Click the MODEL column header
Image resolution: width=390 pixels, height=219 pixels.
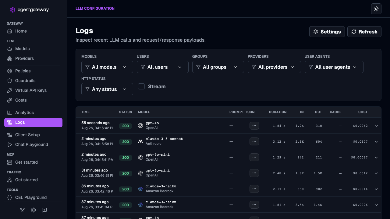click(x=144, y=112)
